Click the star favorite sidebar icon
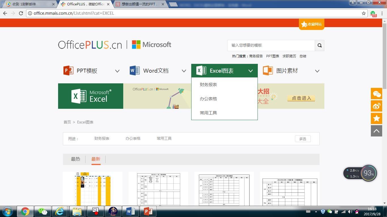The height and width of the screenshot is (217, 387). 377,118
